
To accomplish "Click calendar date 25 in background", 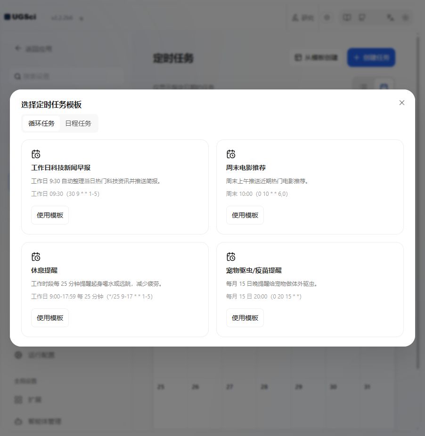I will [161, 387].
